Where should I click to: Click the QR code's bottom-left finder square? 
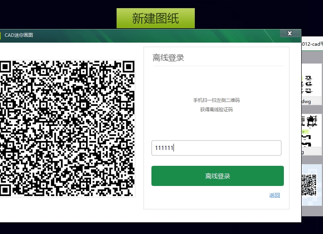tap(5, 191)
